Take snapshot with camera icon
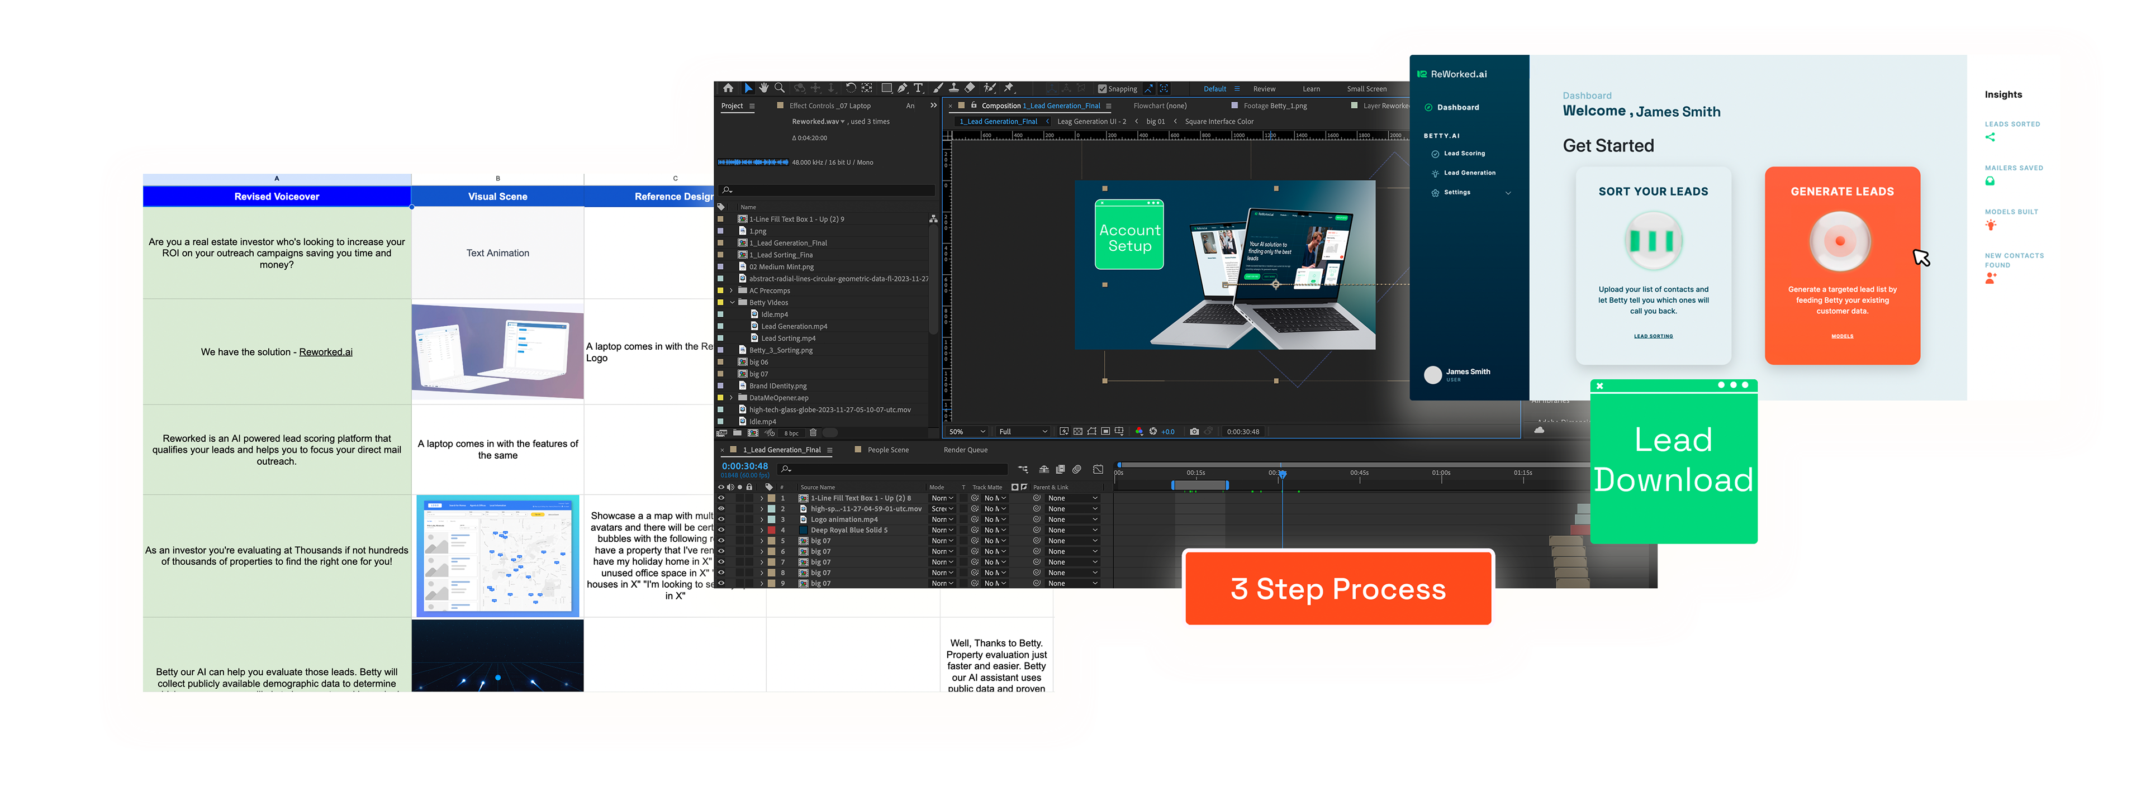 (1194, 431)
